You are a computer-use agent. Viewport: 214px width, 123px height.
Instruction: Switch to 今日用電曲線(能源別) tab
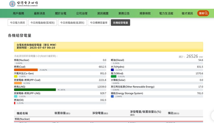[x=72, y=23]
